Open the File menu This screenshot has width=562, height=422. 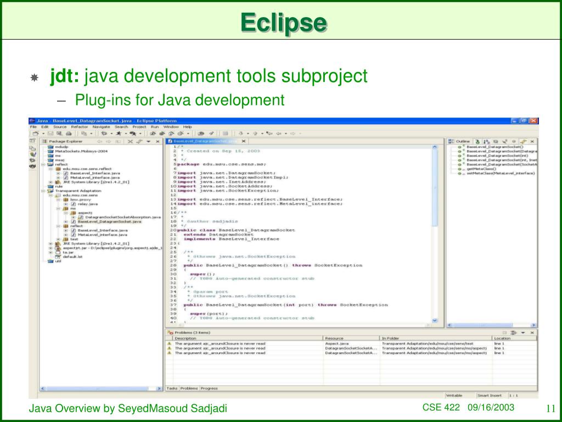[33, 127]
